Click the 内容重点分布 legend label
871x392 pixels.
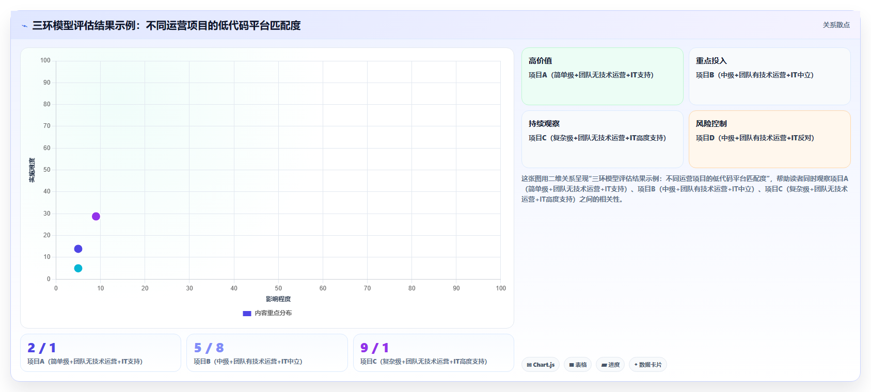(273, 313)
